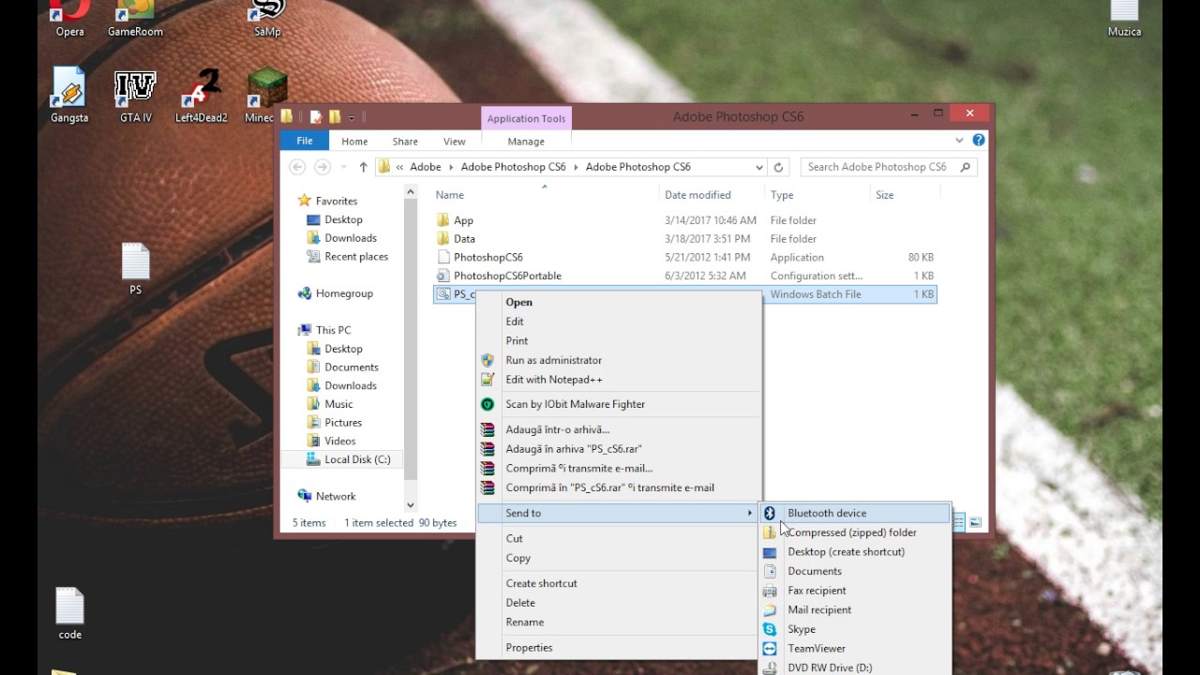Viewport: 1200px width, 675px height.
Task: Open the Quick Access Toolbar dropdown arrow
Action: [352, 115]
